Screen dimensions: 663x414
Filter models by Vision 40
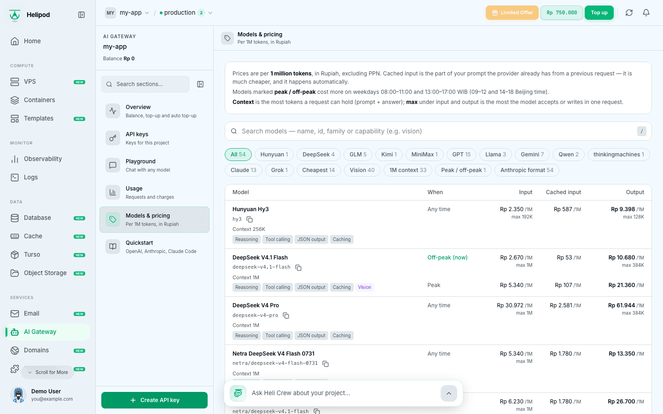[362, 170]
